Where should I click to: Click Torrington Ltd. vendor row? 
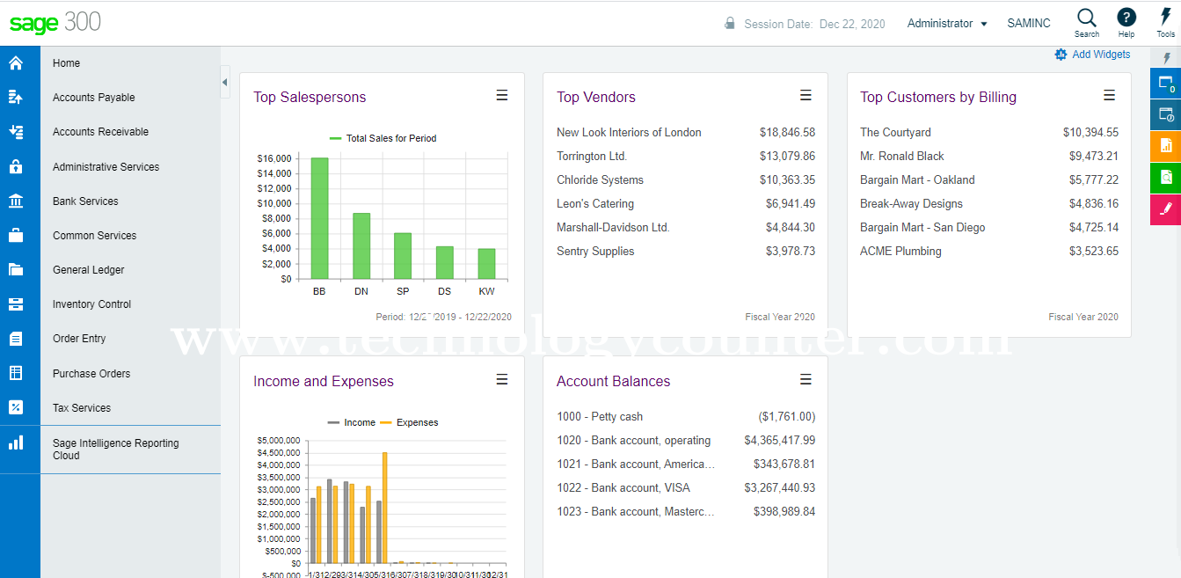(686, 157)
